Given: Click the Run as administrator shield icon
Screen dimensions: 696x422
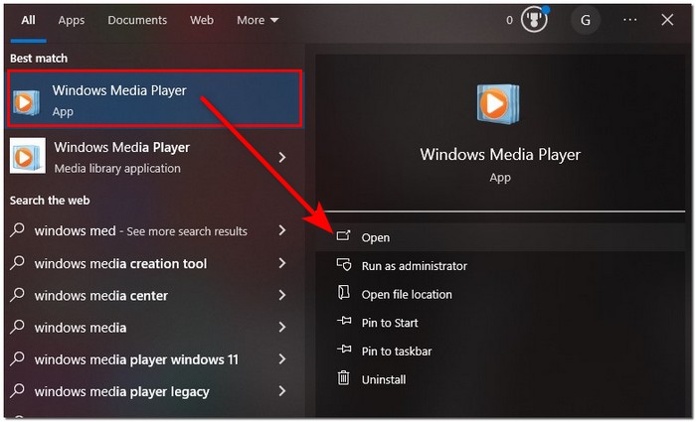Looking at the screenshot, I should point(344,265).
